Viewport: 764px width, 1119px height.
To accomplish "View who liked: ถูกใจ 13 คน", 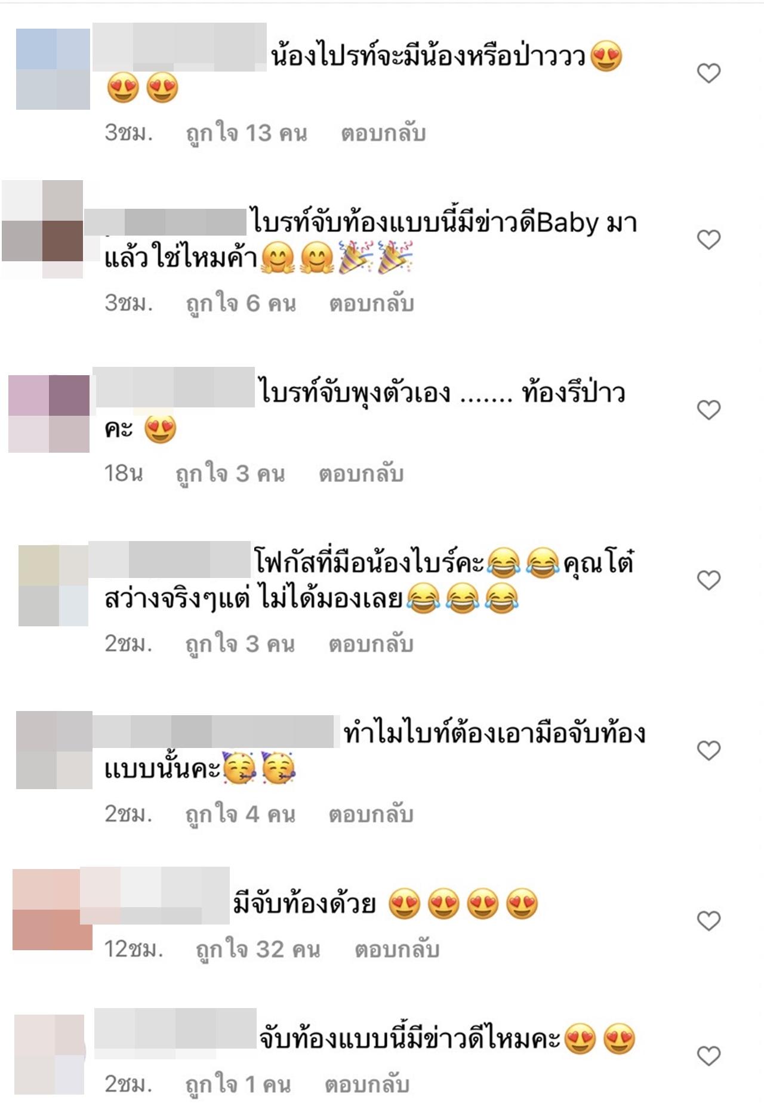I will (247, 134).
